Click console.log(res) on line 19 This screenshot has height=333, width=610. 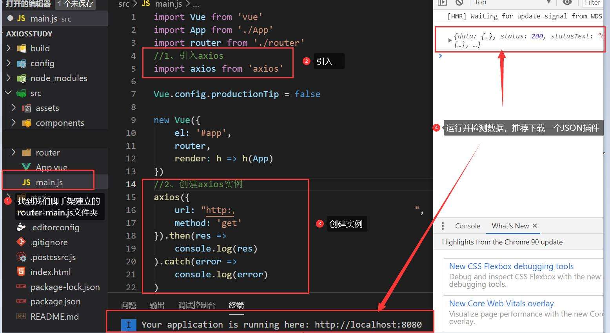click(x=216, y=248)
